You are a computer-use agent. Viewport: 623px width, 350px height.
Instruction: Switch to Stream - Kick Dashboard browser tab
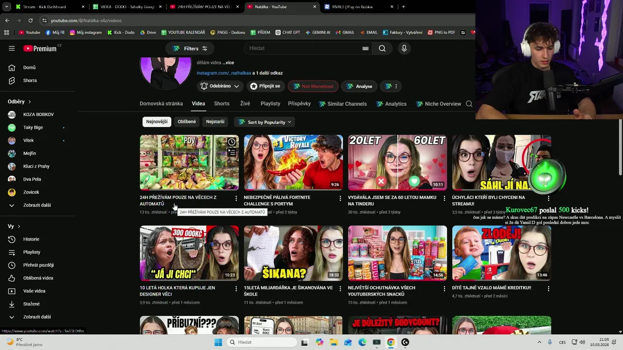[49, 7]
